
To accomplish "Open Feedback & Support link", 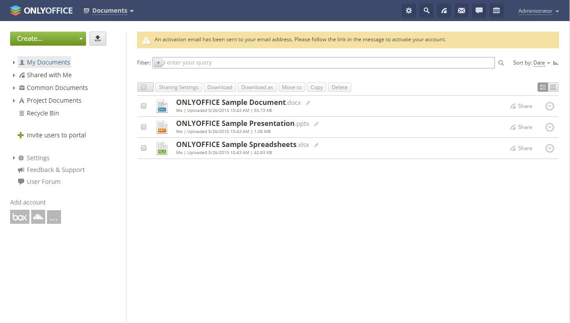I will click(x=56, y=170).
